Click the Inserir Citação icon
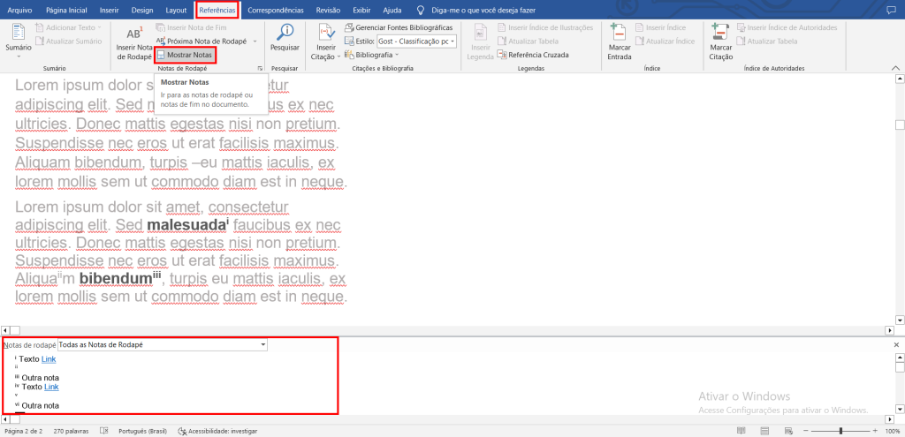This screenshot has width=905, height=437. pyautogui.click(x=326, y=40)
